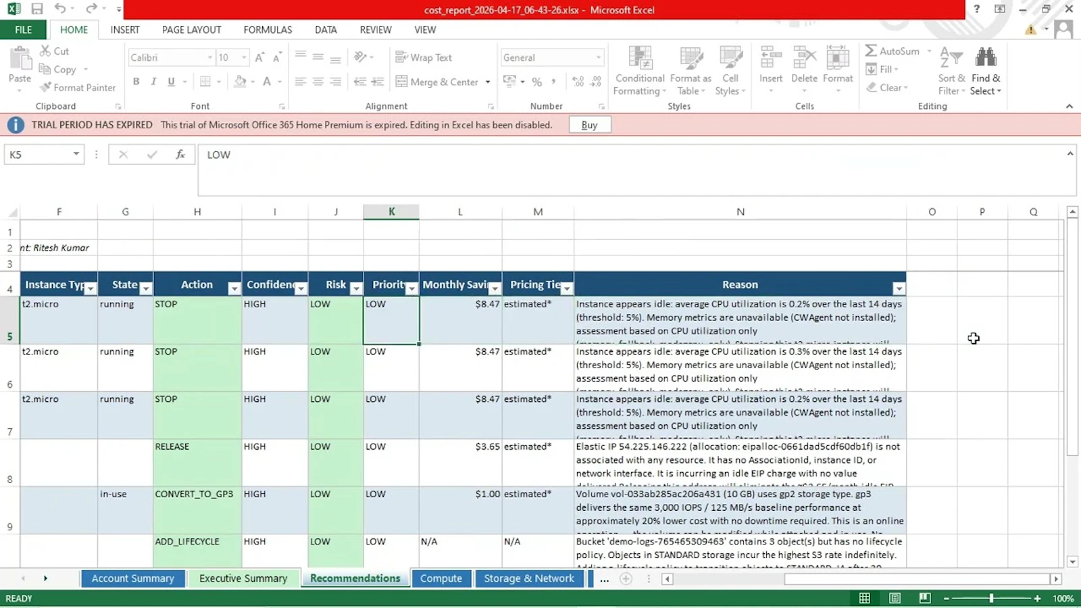Image resolution: width=1081 pixels, height=608 pixels.
Task: Click the Buy button in trial banner
Action: coord(590,125)
